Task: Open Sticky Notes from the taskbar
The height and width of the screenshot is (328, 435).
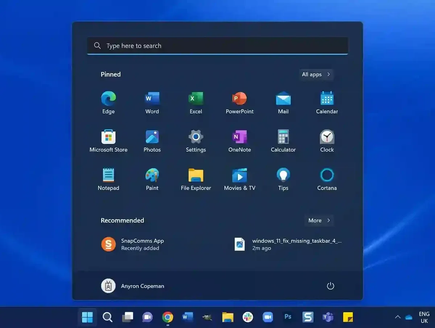Action: [348, 317]
